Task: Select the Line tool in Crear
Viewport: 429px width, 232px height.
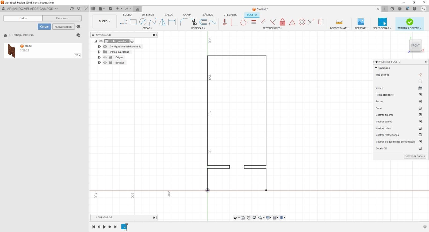Action: pos(123,22)
